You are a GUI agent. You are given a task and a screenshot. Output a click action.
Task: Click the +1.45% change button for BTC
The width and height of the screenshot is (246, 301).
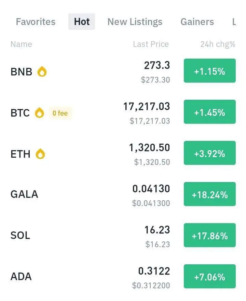coord(210,112)
